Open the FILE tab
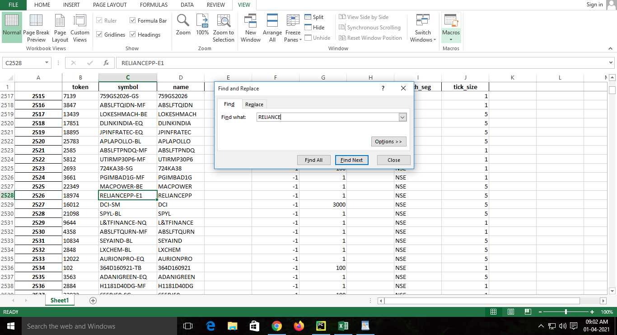 (14, 5)
